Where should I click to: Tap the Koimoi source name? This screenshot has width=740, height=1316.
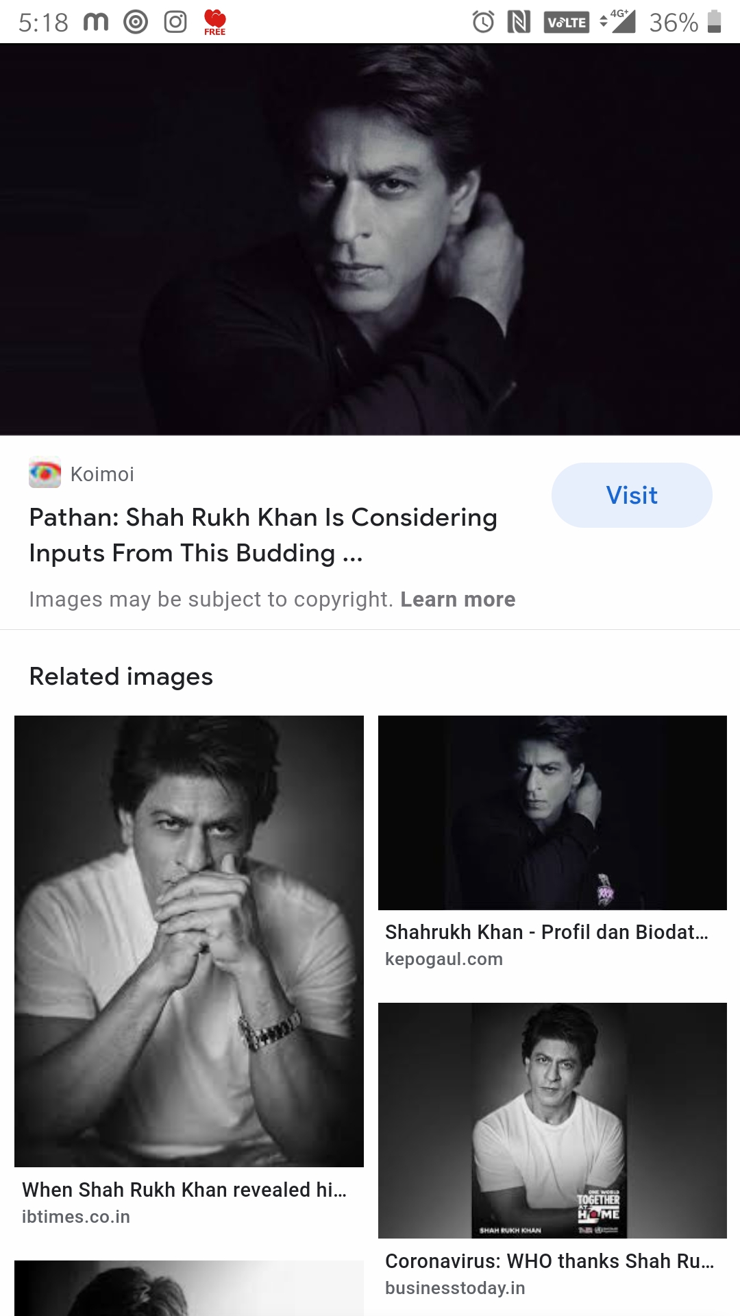tap(102, 474)
